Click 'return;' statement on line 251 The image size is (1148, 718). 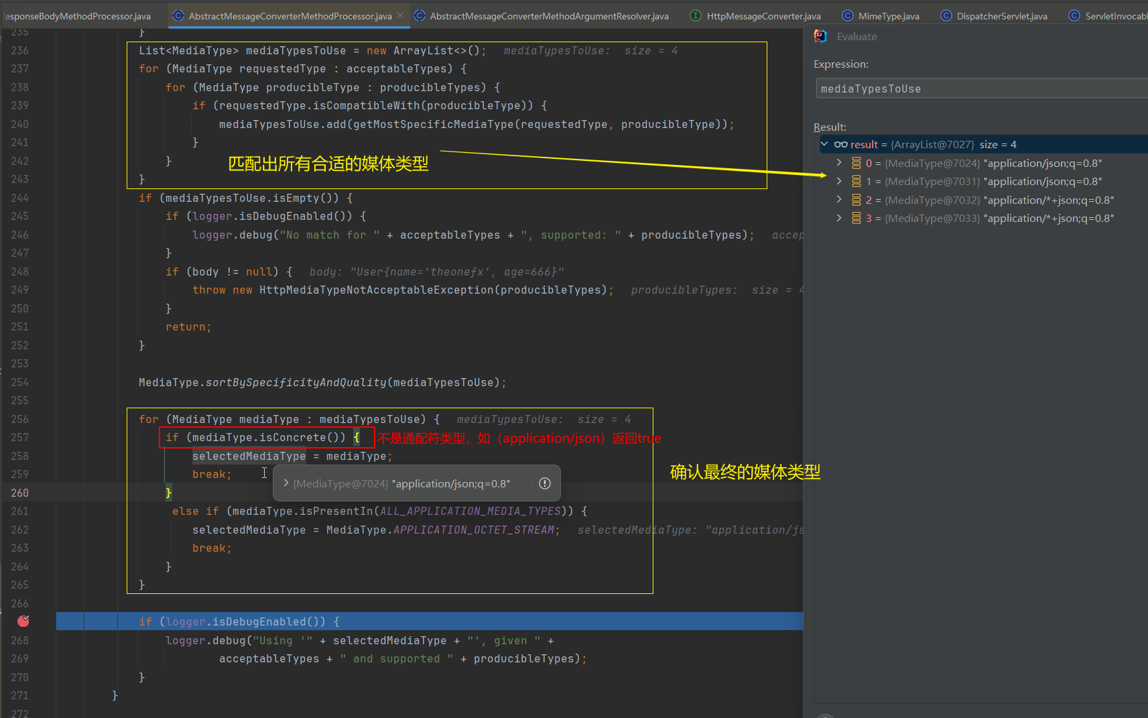tap(188, 326)
